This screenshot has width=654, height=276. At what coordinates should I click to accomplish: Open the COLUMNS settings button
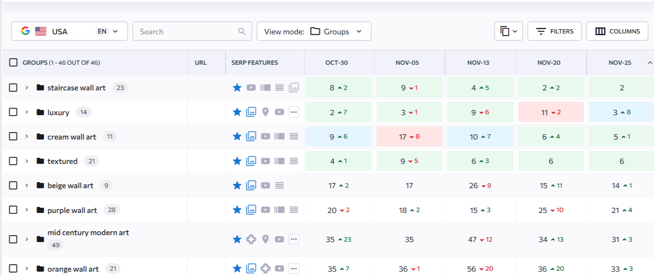coord(617,31)
